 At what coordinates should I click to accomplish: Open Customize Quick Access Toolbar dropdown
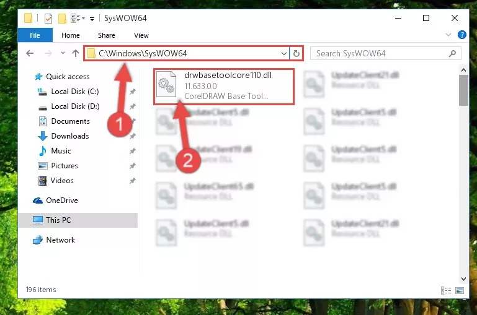point(92,19)
